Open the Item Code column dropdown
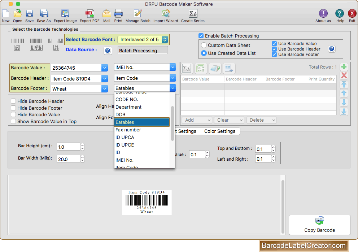 tap(173, 78)
